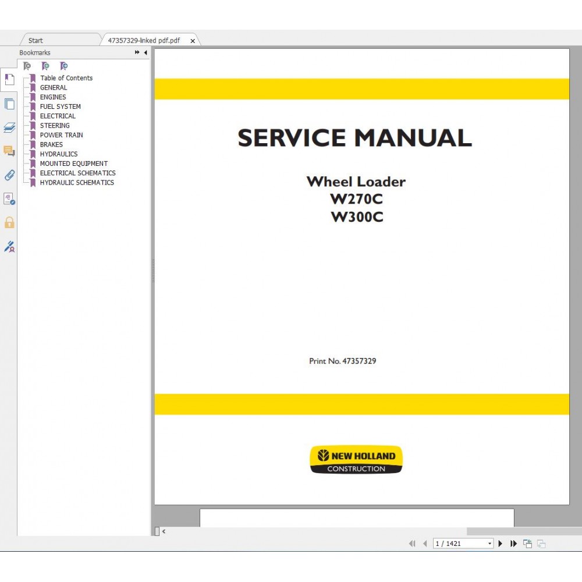
Task: Jump to the HYDRAULIC SCHEMATICS bookmark
Action: pyautogui.click(x=77, y=183)
